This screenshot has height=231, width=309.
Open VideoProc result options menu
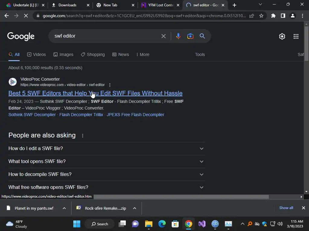pos(110,85)
